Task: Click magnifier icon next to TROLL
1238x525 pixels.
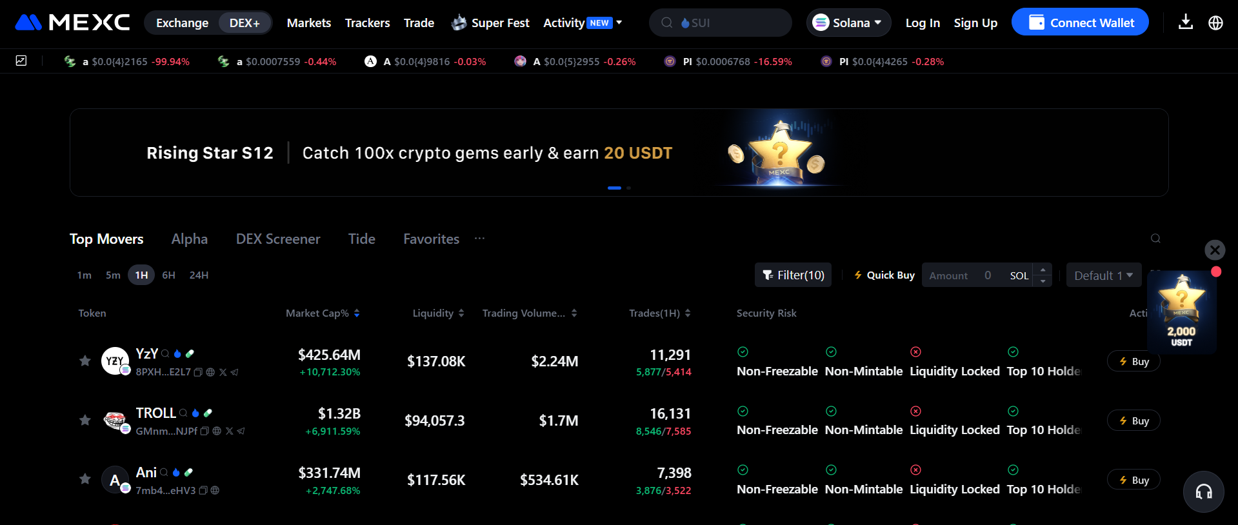Action: [x=183, y=413]
